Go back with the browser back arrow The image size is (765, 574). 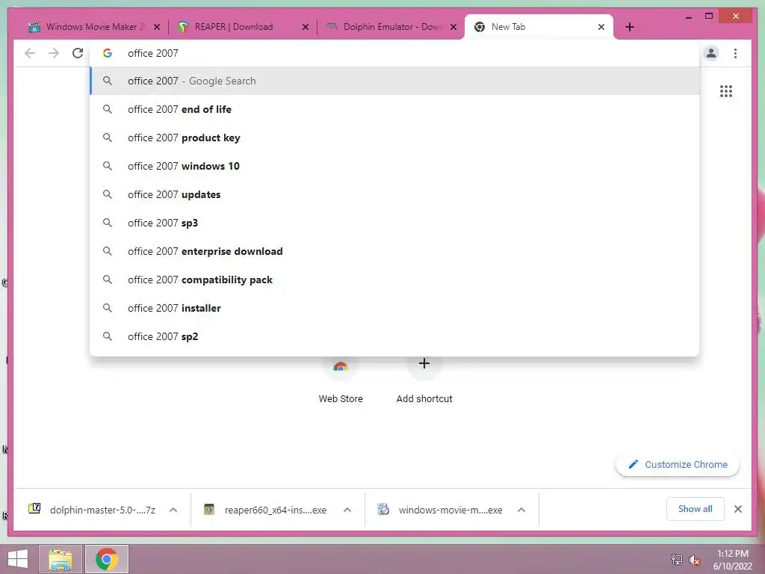click(x=30, y=53)
